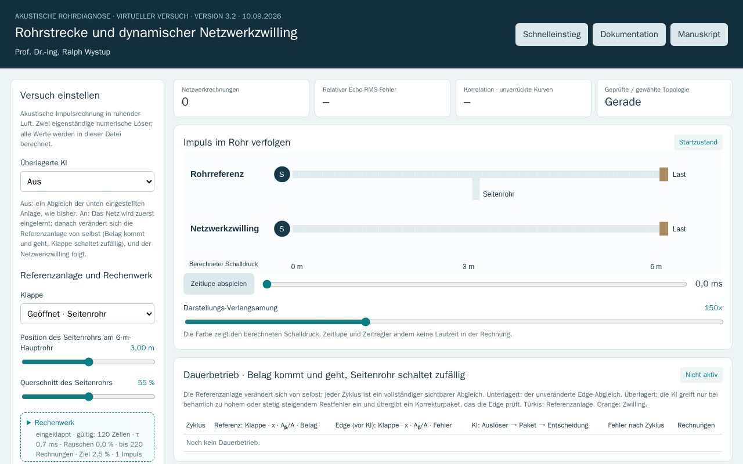This screenshot has height=464, width=743.
Task: Click the 150× Verlangsamung value
Action: pos(713,308)
